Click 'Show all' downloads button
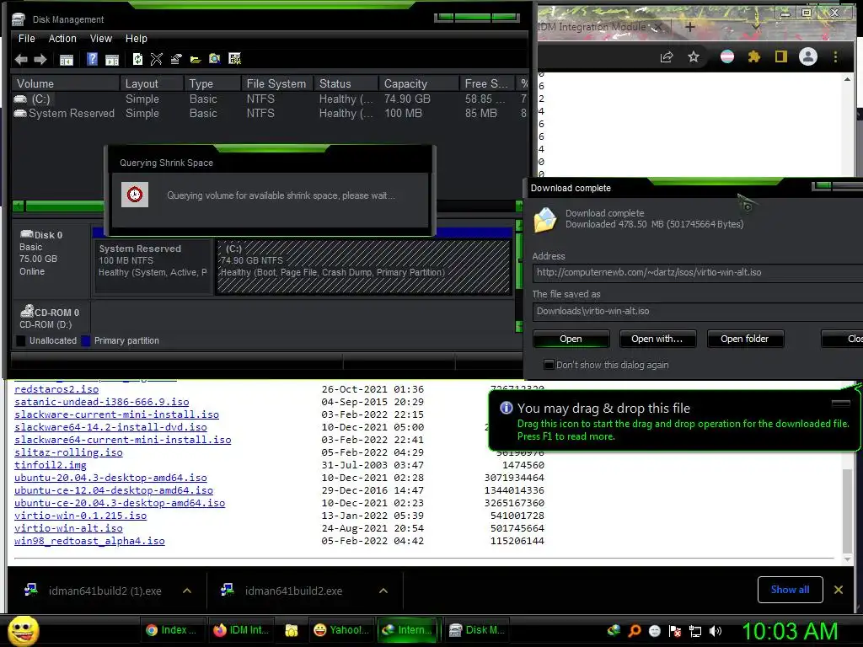863x647 pixels. coord(790,590)
